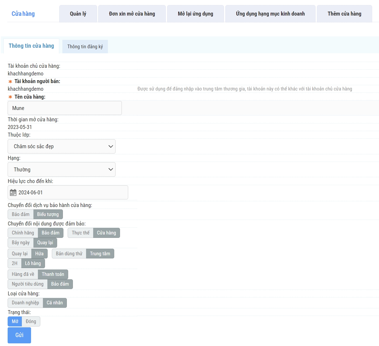Open the Quản lý tab
The image size is (379, 346).
(78, 14)
